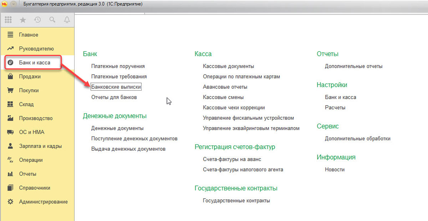Open Платежные поручения
Viewport: 428px width, 221px height.
click(x=118, y=66)
